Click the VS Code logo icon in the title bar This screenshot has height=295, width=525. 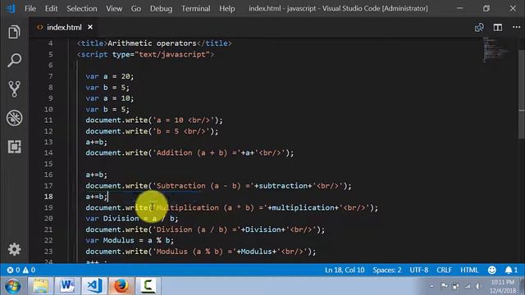point(11,8)
